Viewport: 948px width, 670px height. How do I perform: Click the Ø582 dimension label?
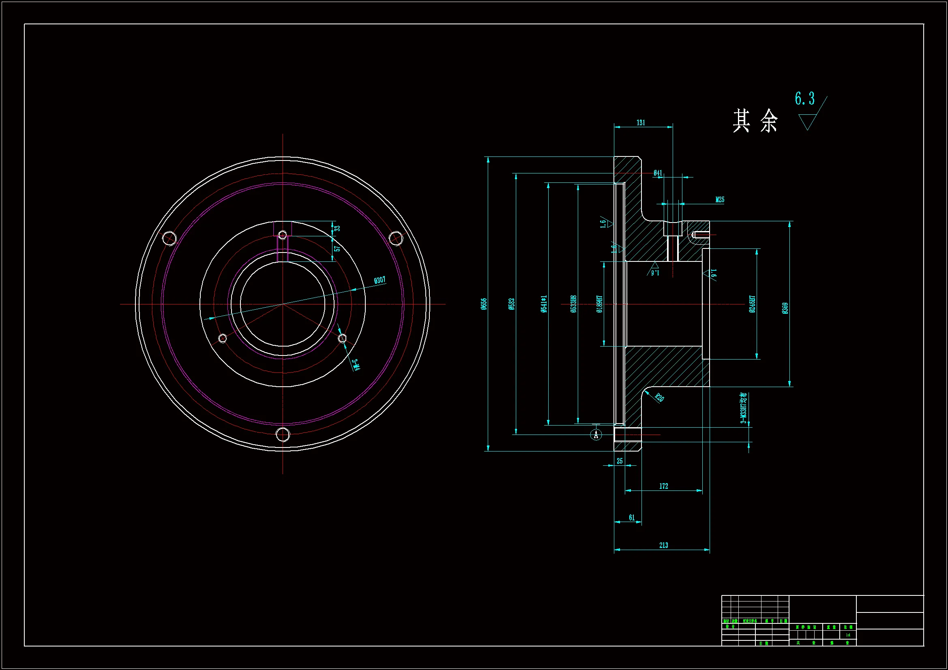pos(512,304)
